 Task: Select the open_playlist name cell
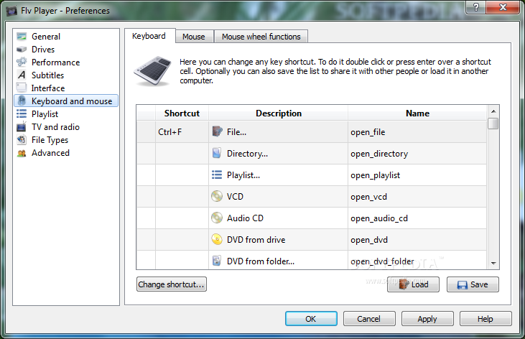tap(417, 175)
